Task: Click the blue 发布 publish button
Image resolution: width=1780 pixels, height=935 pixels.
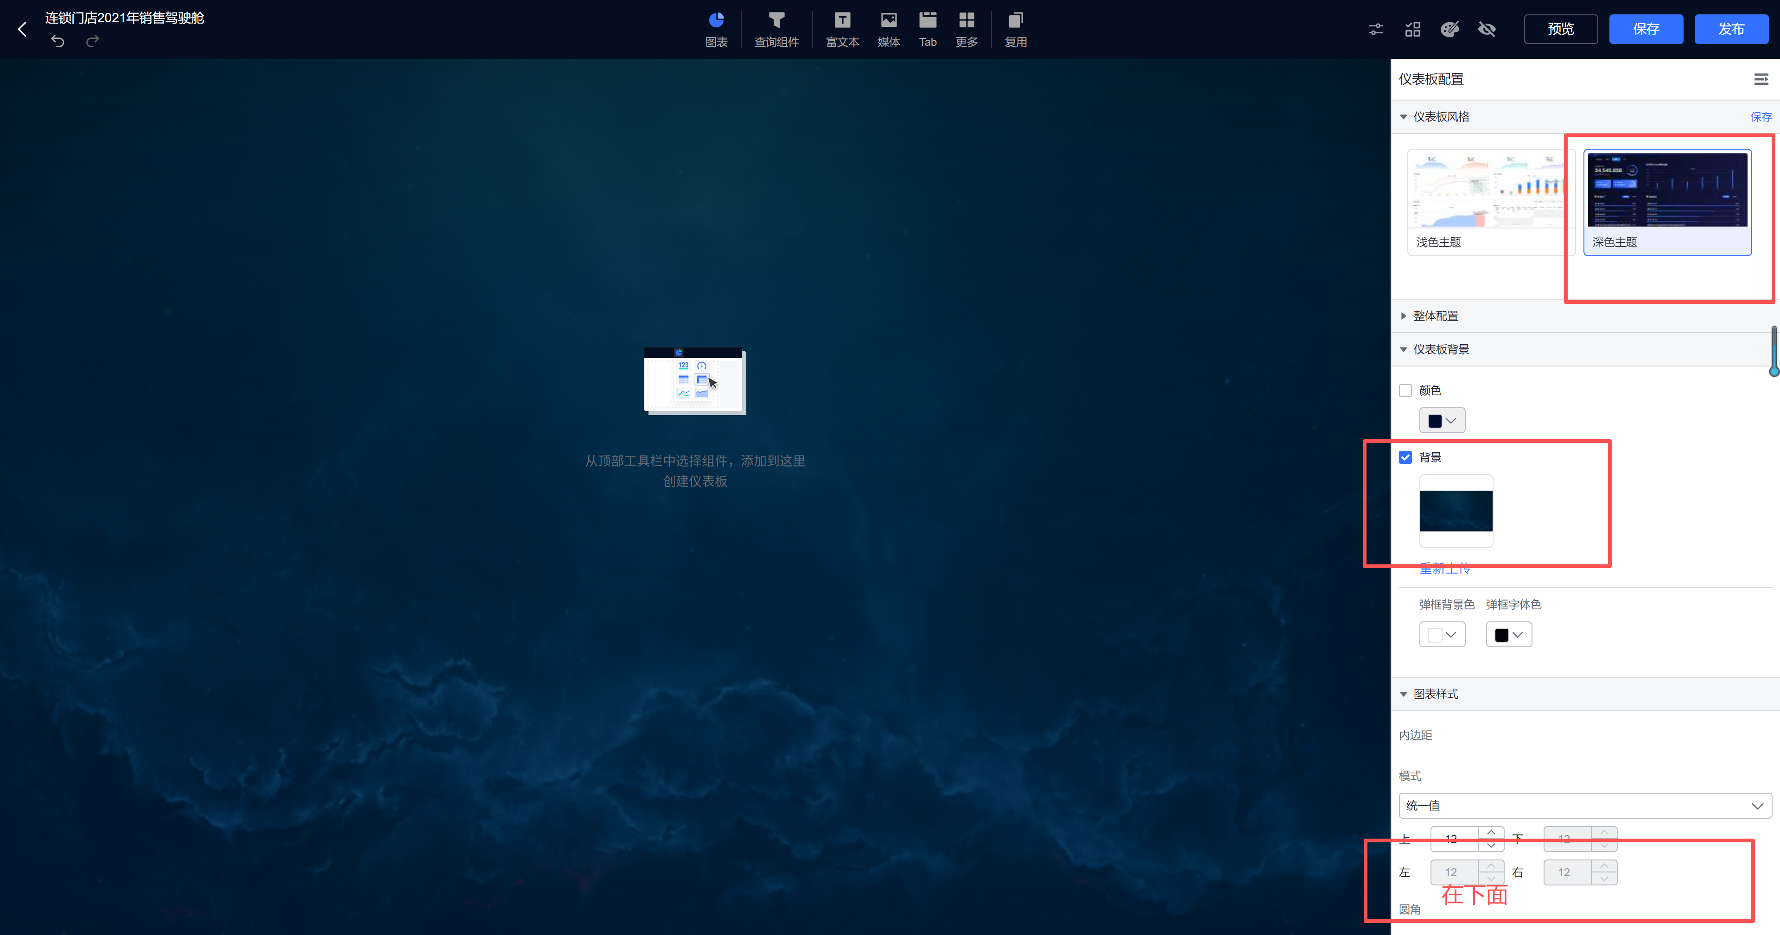Action: point(1731,29)
